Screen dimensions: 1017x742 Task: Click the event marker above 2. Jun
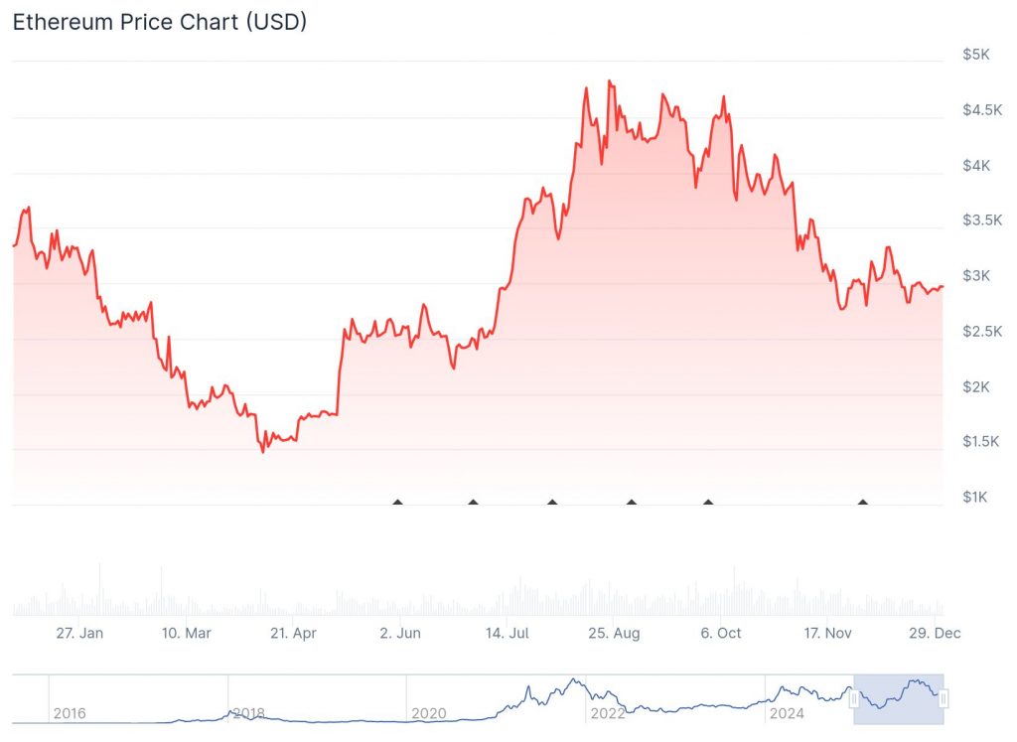point(398,503)
